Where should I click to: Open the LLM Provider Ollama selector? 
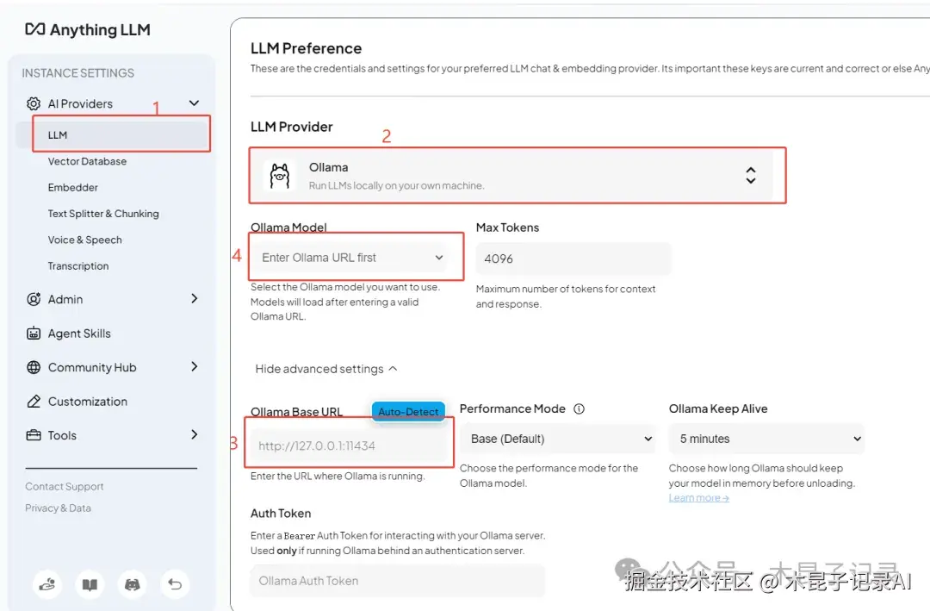pyautogui.click(x=514, y=175)
